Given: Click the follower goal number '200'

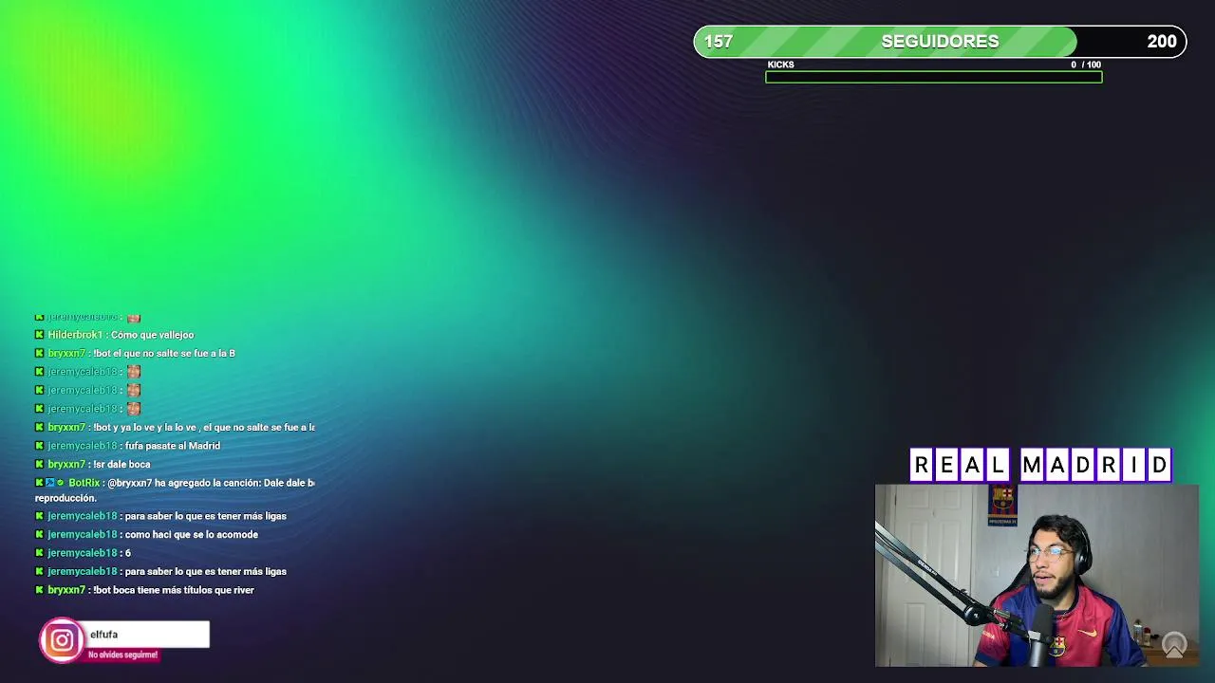Looking at the screenshot, I should (1162, 42).
